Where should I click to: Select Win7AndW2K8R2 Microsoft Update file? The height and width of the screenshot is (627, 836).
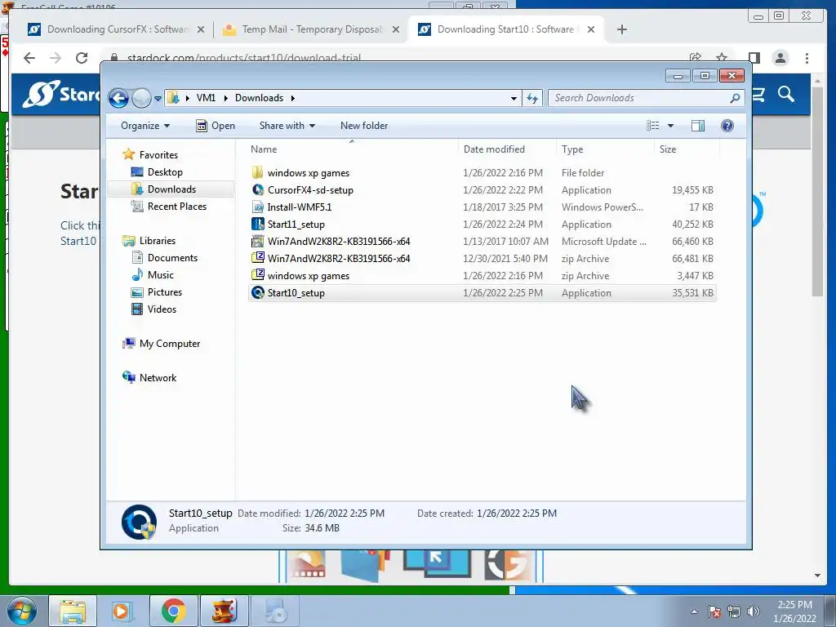coord(482,242)
